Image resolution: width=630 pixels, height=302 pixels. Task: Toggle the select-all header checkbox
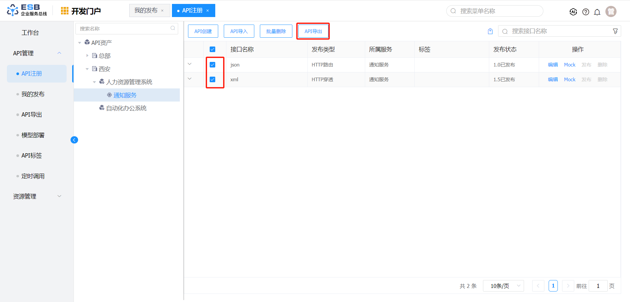212,49
